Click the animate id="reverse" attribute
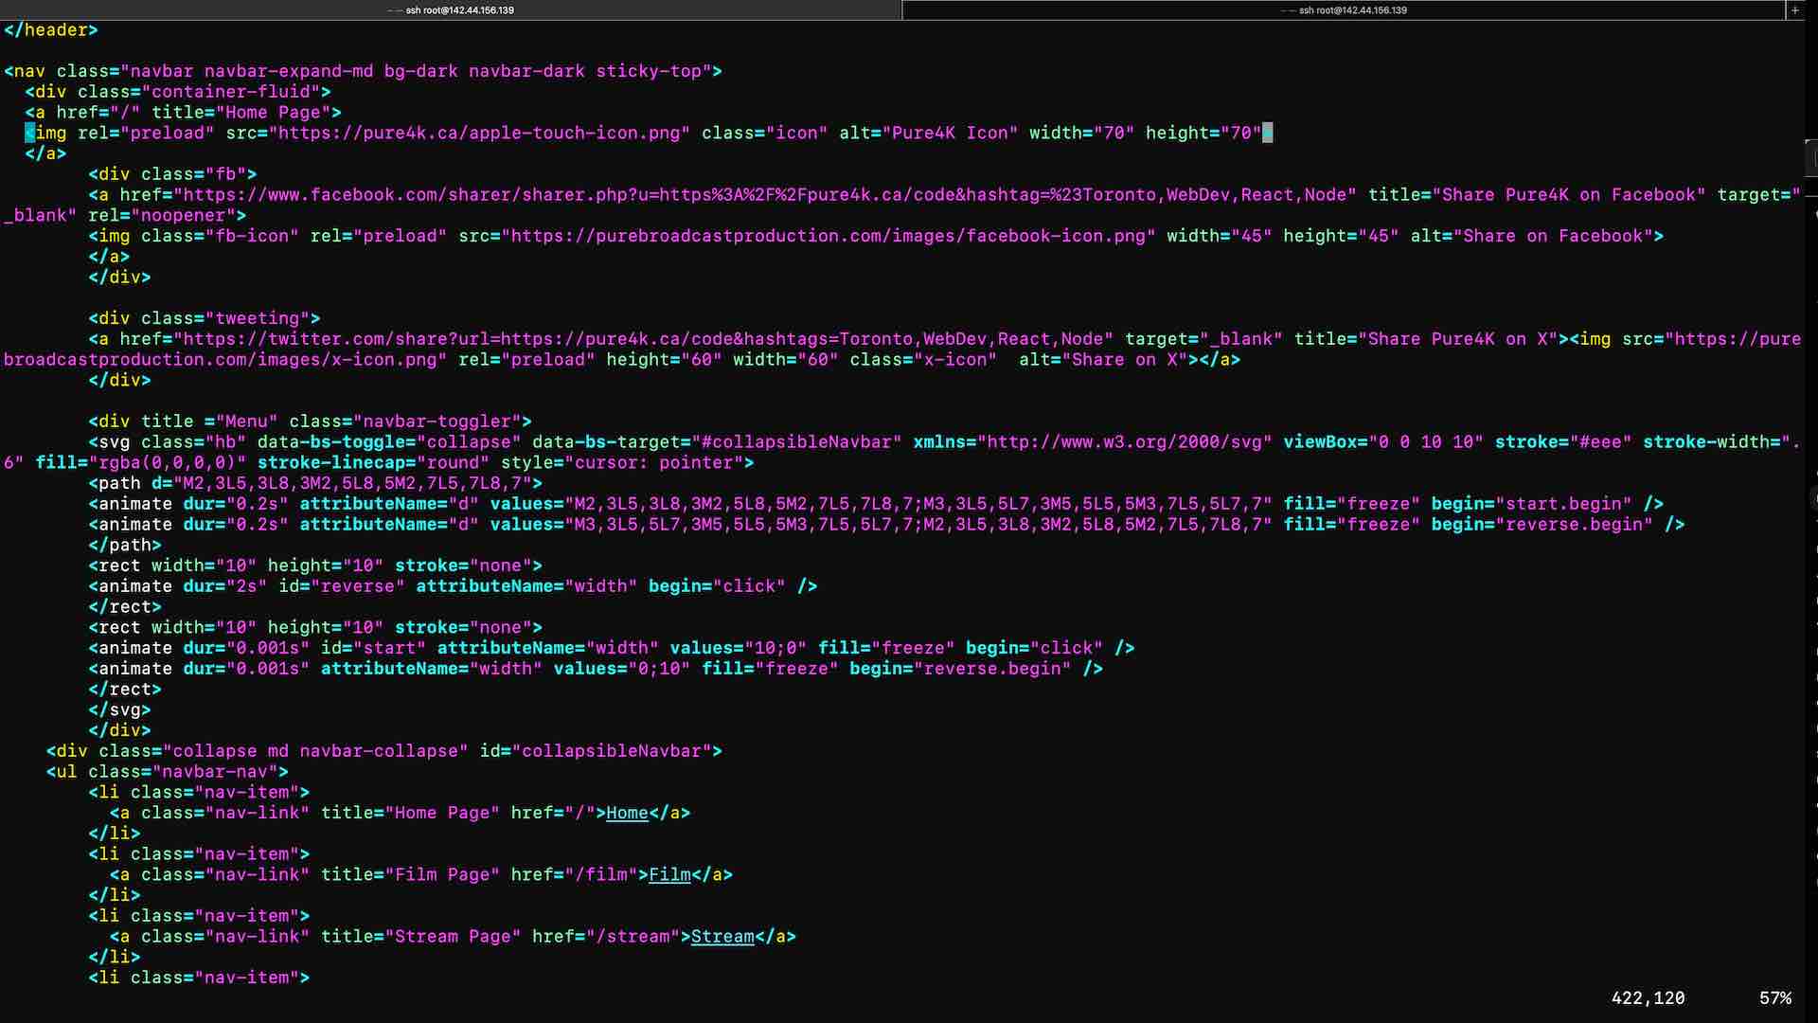The image size is (1818, 1023). pos(341,586)
